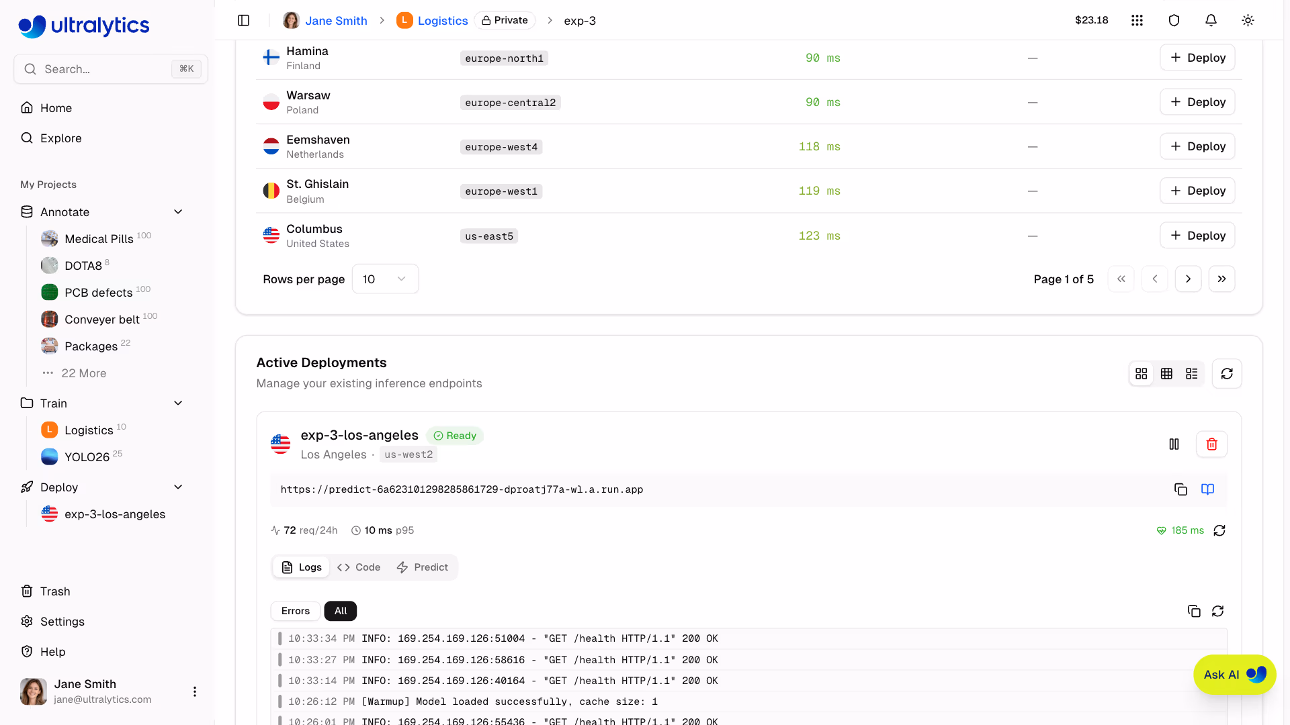Viewport: 1290px width, 725px height.
Task: Jump to last page of regions
Action: (x=1221, y=279)
